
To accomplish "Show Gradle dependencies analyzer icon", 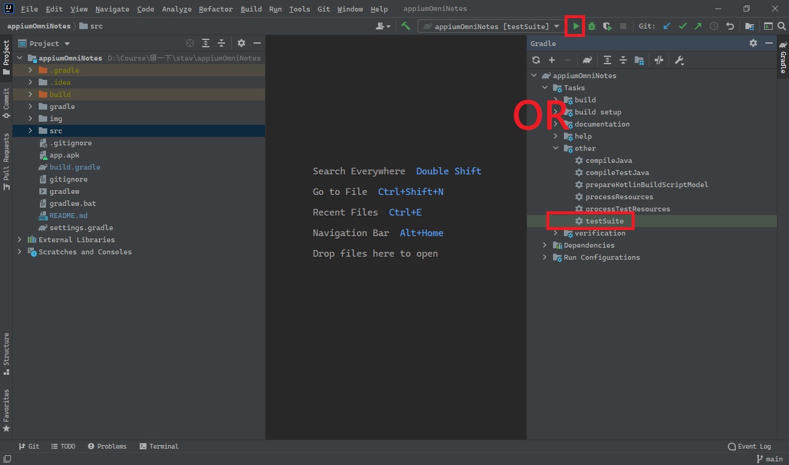I will click(x=639, y=60).
